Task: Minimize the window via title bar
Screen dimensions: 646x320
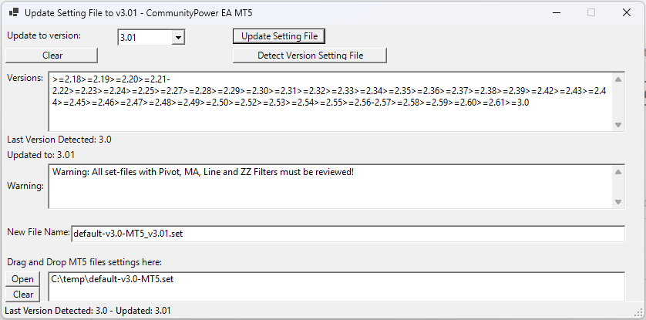Action: coord(557,13)
